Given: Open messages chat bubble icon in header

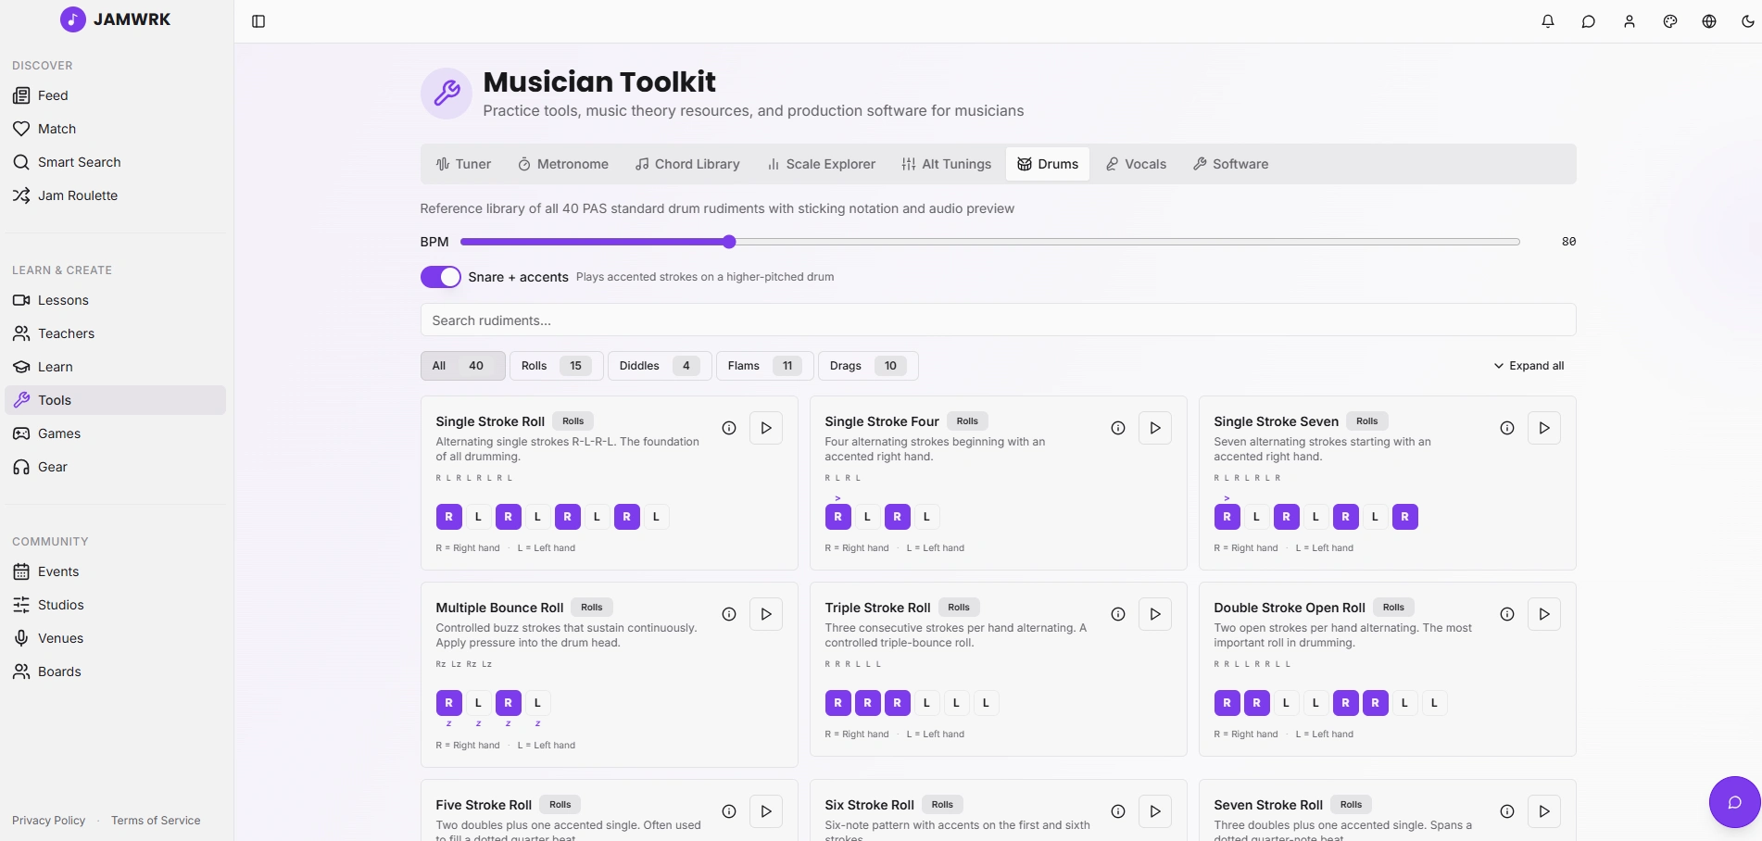Looking at the screenshot, I should tap(1589, 21).
